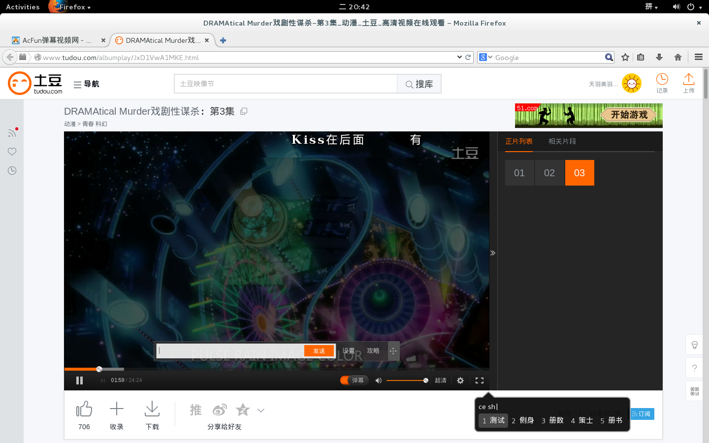Select episode 03
709x443 pixels.
(x=580, y=173)
